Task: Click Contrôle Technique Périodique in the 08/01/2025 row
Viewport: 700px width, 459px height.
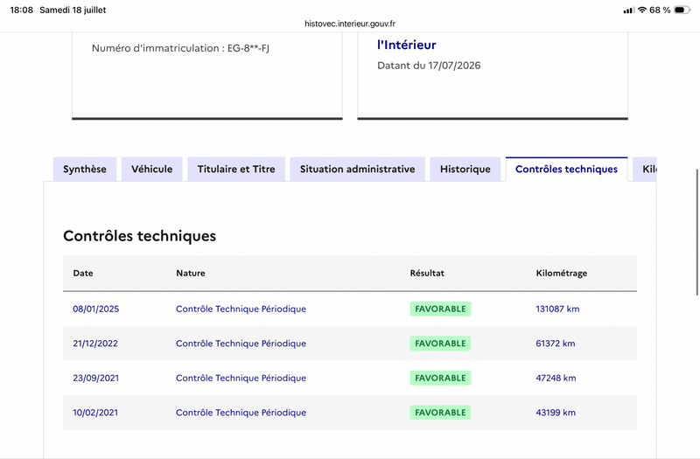Action: click(241, 309)
